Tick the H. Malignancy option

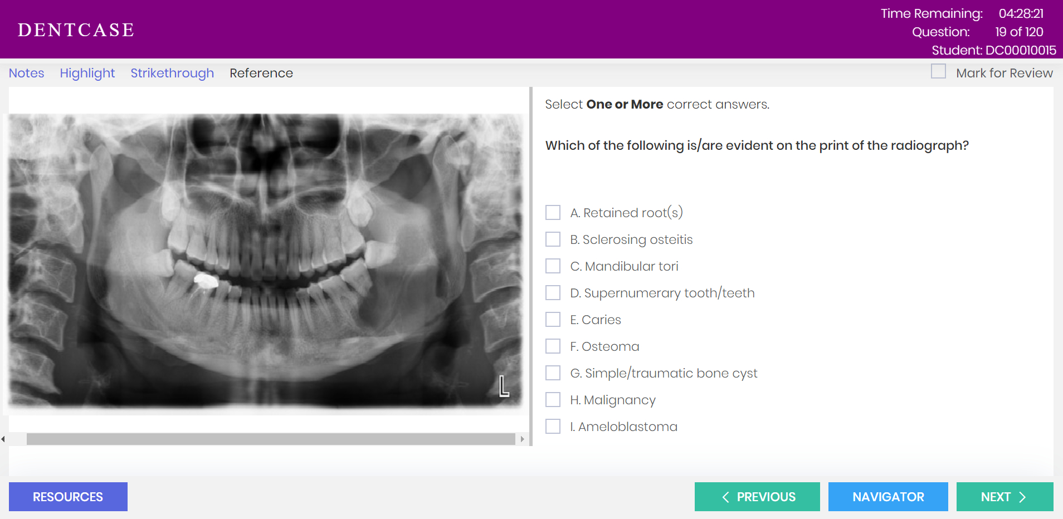553,399
